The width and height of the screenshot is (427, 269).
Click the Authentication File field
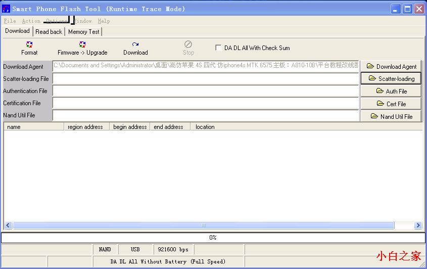206,91
